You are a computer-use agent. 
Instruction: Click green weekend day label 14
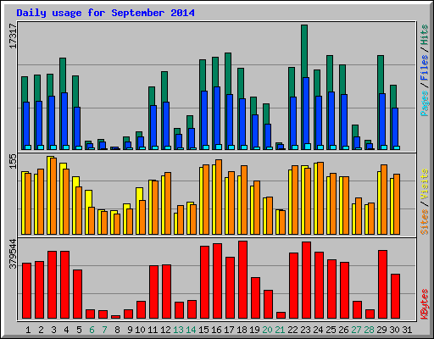(191, 330)
